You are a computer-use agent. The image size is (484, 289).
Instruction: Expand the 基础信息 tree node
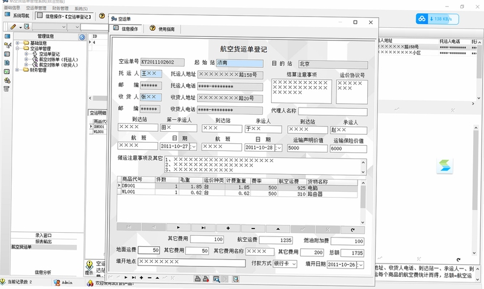[x=18, y=43]
